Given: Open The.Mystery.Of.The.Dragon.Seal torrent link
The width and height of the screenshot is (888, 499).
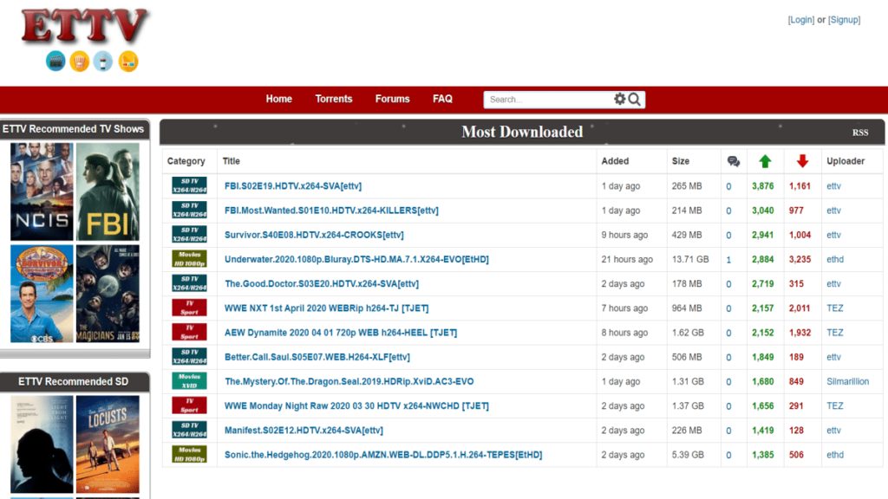Looking at the screenshot, I should pos(349,381).
